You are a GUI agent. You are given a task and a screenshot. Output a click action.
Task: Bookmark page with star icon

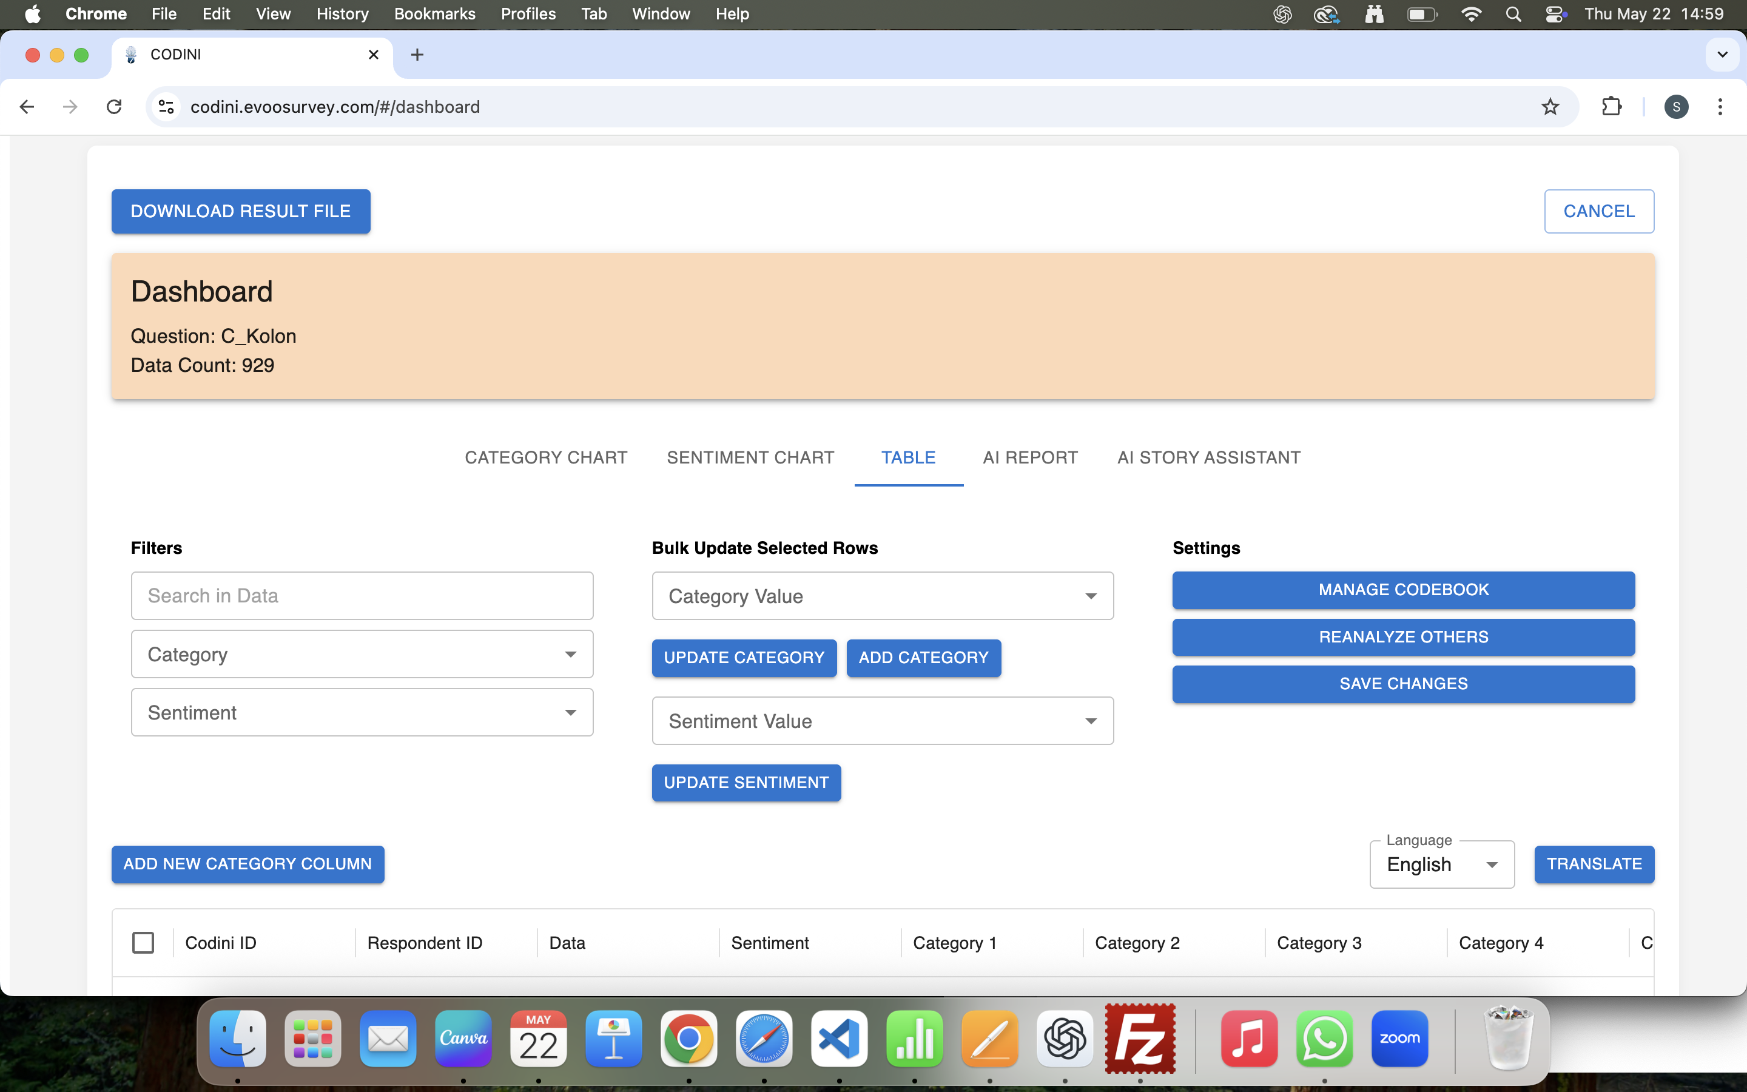[x=1550, y=107]
